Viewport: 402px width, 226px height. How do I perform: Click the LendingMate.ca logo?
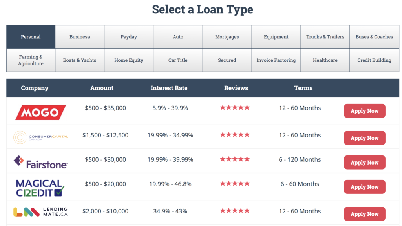click(x=40, y=212)
